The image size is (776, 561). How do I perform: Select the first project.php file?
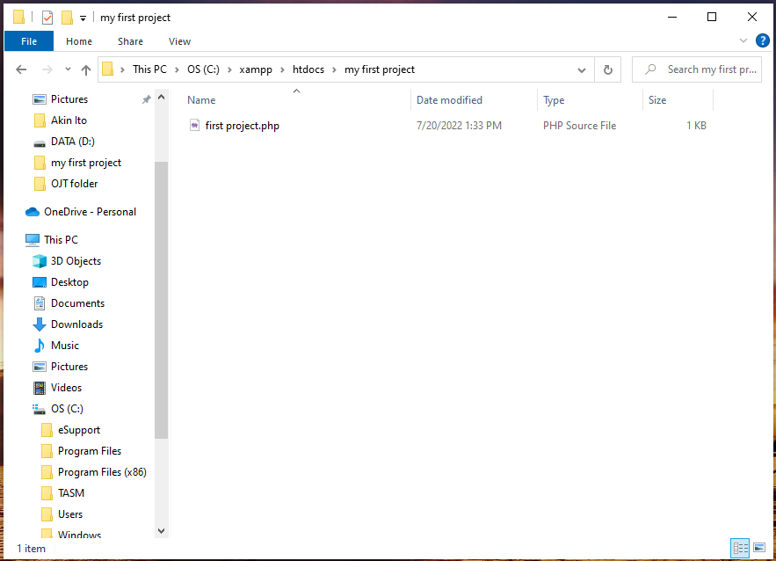click(242, 126)
